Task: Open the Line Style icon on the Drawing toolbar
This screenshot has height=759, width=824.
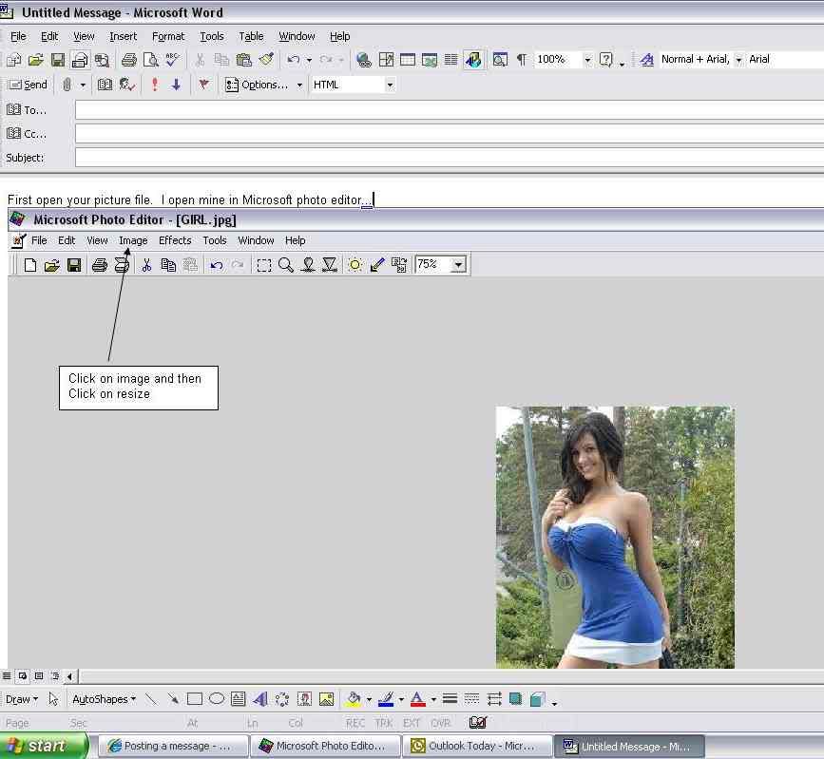Action: click(x=450, y=699)
